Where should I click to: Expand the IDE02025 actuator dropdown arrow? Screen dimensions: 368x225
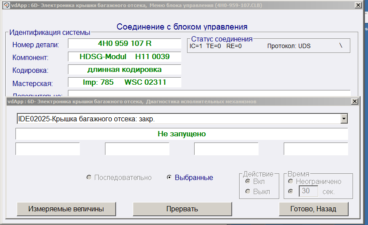point(343,119)
